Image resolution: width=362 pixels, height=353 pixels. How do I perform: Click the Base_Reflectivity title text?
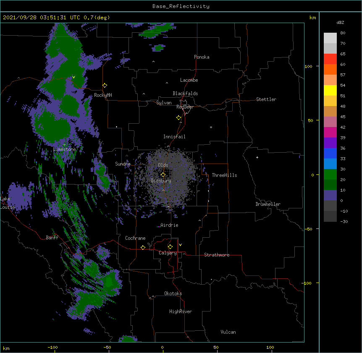tap(181, 6)
